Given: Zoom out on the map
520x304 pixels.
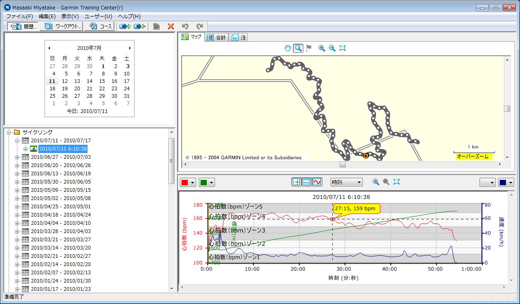Looking at the screenshot, I should tap(332, 48).
